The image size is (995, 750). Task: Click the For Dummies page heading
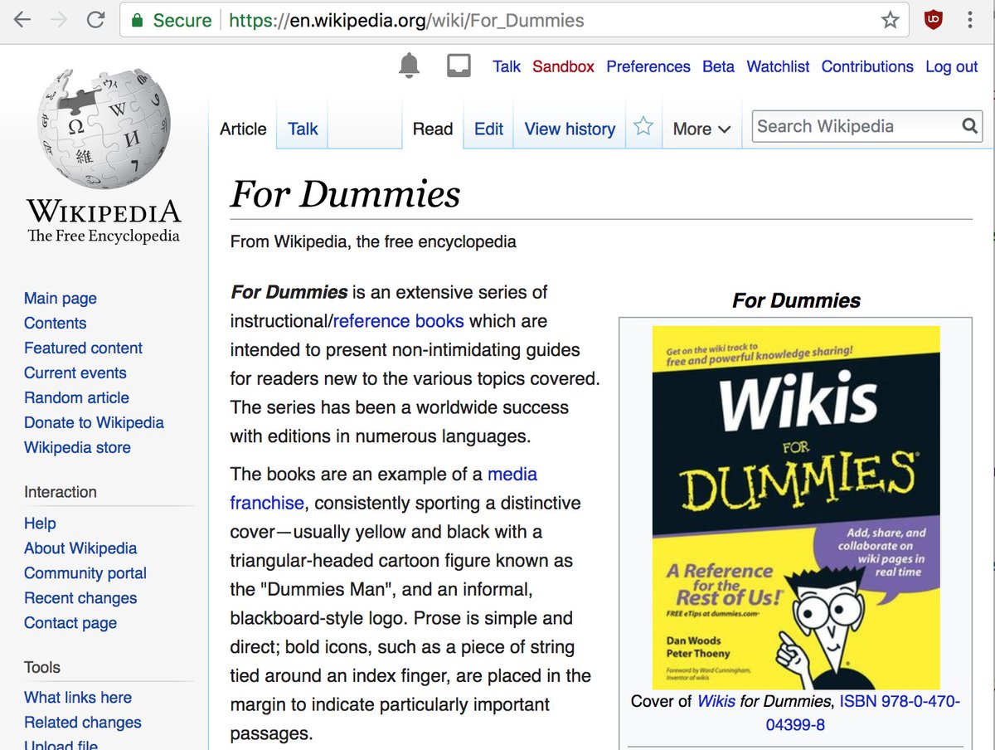point(345,194)
